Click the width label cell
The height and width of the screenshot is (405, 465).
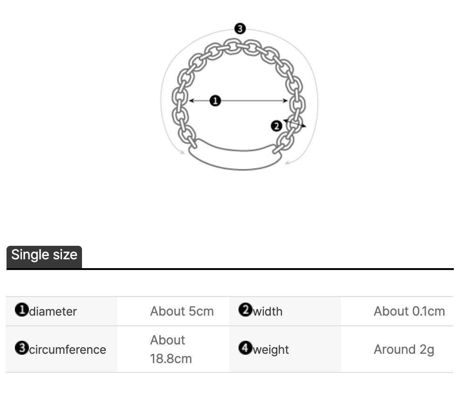point(285,311)
